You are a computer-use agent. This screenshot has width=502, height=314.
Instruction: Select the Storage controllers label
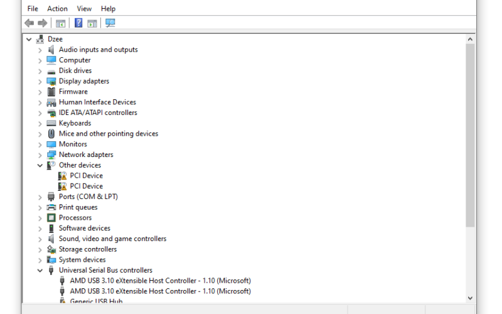click(88, 249)
